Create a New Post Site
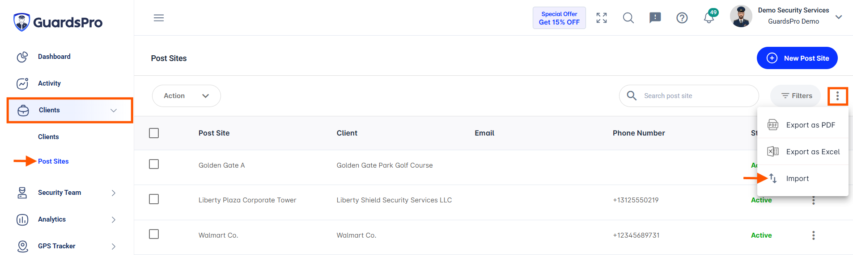The width and height of the screenshot is (853, 255). tap(797, 58)
